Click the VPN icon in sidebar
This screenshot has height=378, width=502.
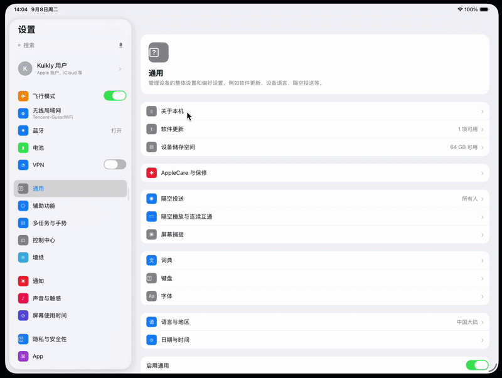tap(23, 165)
